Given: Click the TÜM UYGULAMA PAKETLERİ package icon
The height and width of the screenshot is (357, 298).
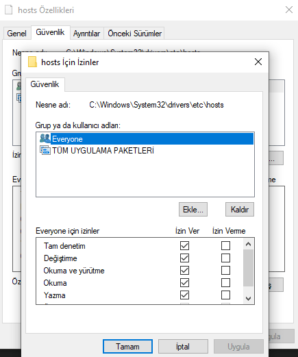Looking at the screenshot, I should tap(45, 150).
